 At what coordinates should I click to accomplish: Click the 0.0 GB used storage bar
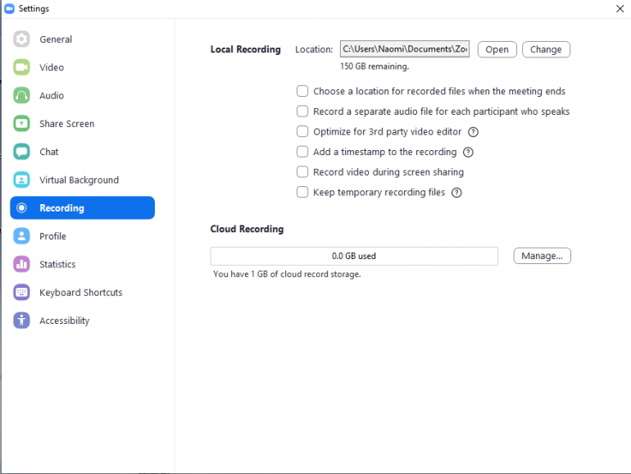(x=354, y=256)
